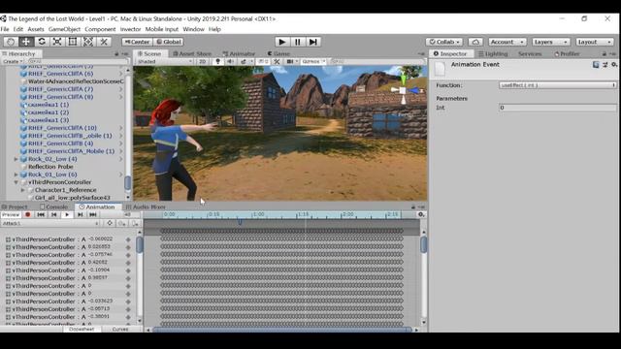The height and width of the screenshot is (349, 621).
Task: Toggle scene lighting with the bulb icon
Action: (217, 61)
